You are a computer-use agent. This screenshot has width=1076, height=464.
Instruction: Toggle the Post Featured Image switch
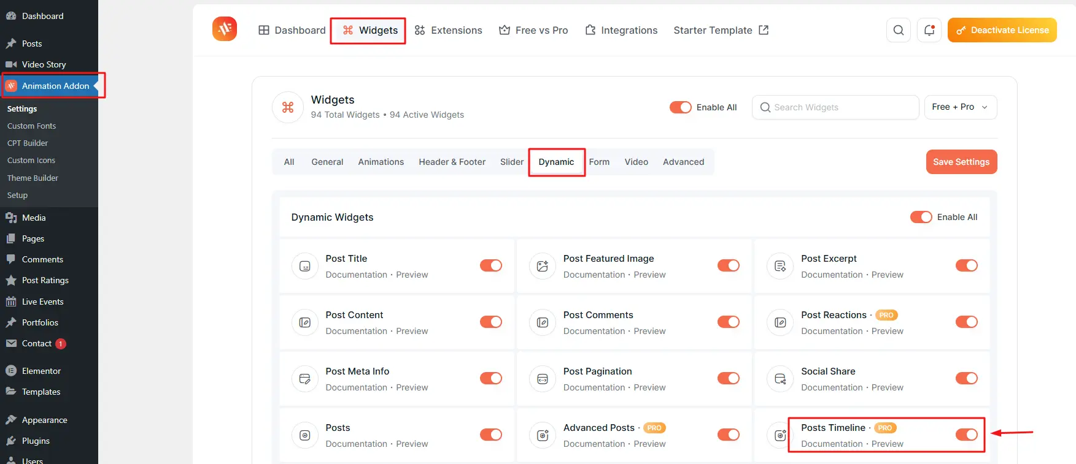point(729,265)
